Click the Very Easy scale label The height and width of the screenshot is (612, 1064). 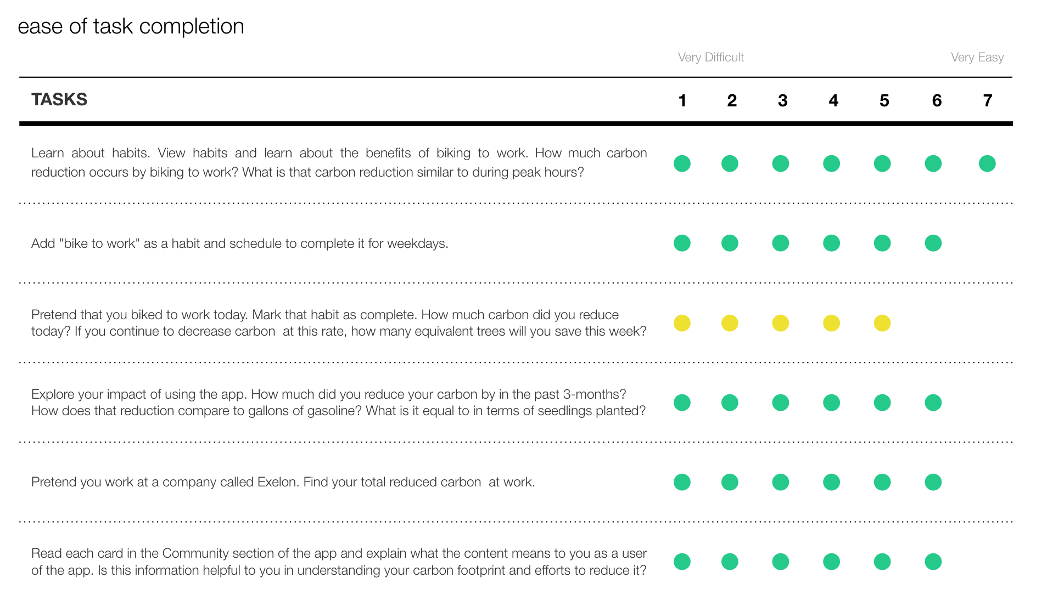tap(977, 57)
